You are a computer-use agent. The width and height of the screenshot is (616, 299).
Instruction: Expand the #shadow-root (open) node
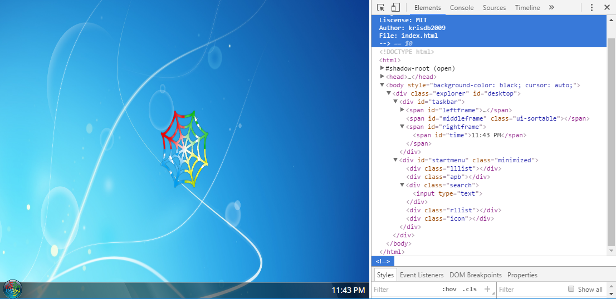382,68
